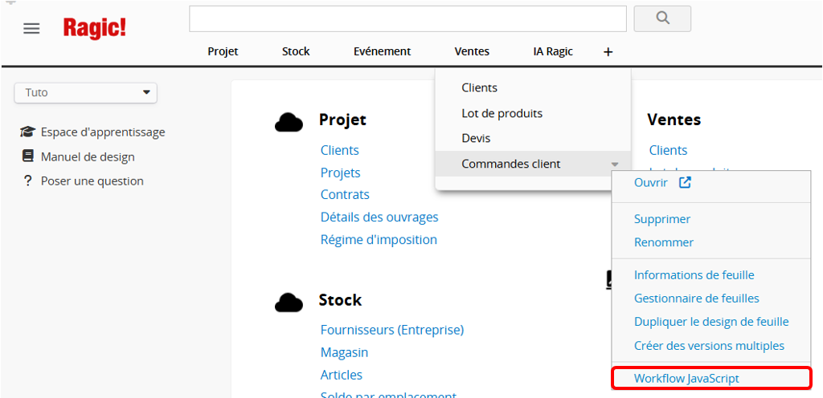Select Dupliquer le design de feuille
Viewport: 823px width, 398px height.
(x=711, y=322)
